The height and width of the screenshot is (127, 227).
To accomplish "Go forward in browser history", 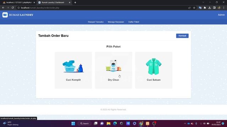I will (x=8, y=8).
